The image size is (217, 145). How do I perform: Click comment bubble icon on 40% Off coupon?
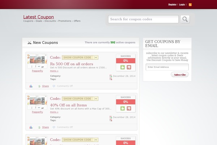[x=54, y=127]
